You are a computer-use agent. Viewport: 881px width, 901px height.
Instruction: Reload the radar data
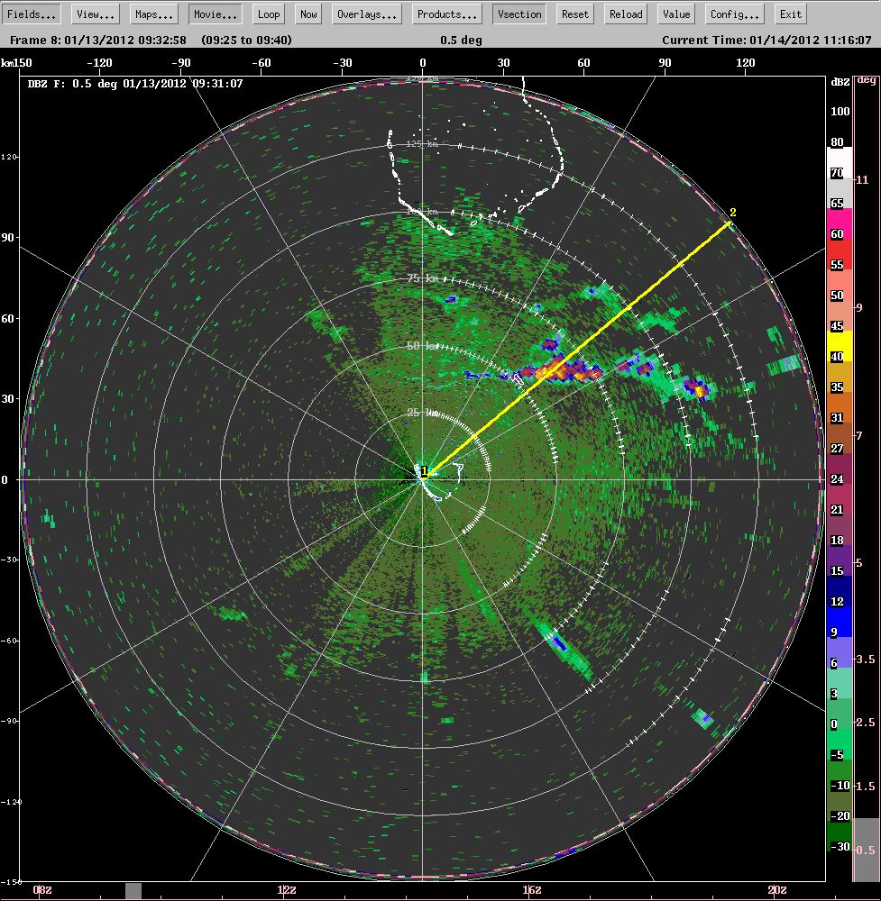point(625,14)
